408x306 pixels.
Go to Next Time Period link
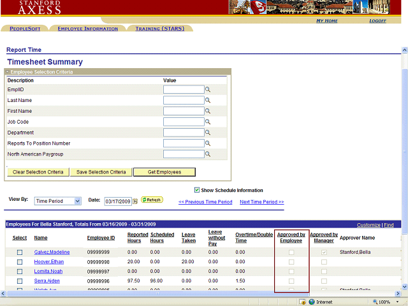pyautogui.click(x=261, y=201)
